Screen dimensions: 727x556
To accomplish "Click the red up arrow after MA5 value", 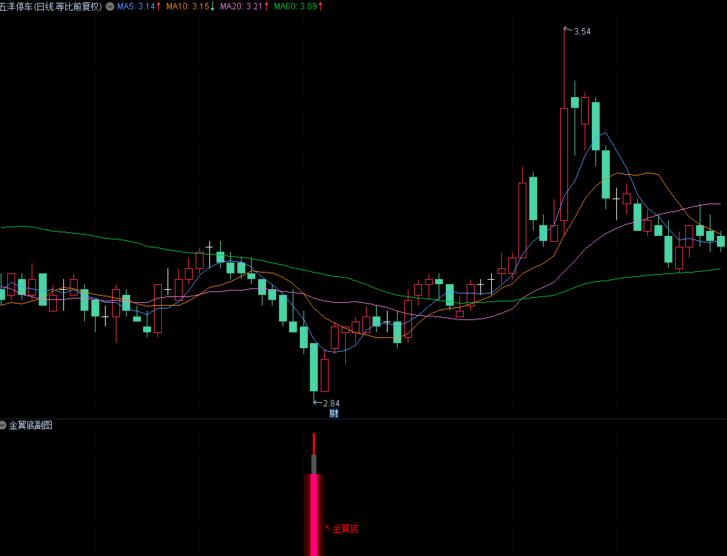I will (158, 6).
